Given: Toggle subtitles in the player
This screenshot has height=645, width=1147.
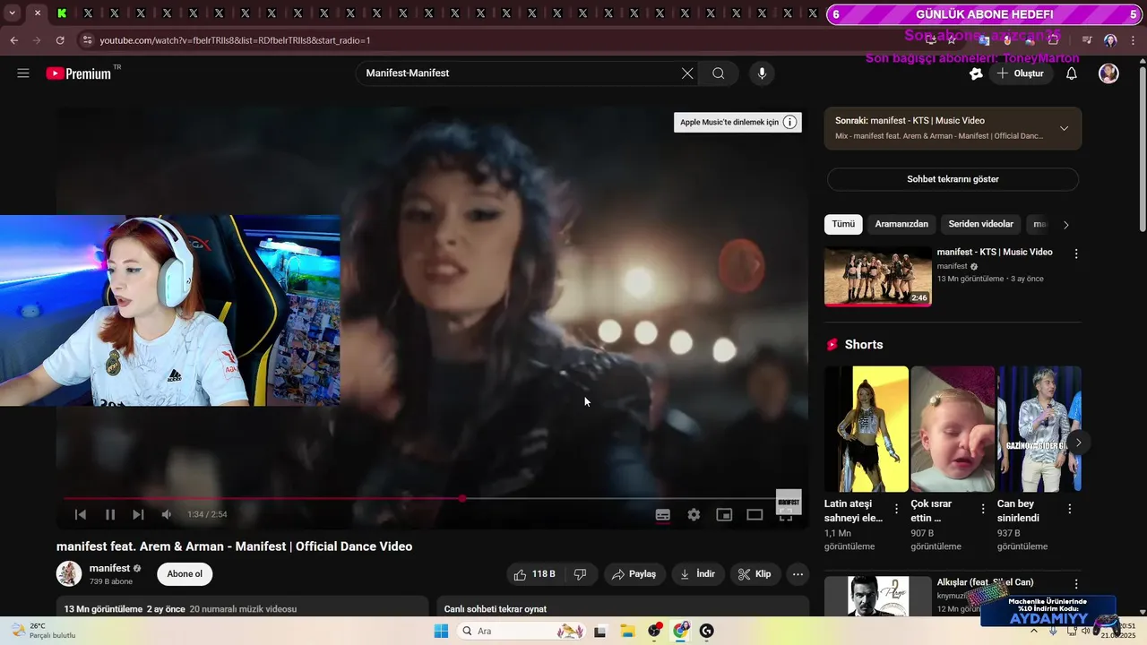Looking at the screenshot, I should point(663,514).
